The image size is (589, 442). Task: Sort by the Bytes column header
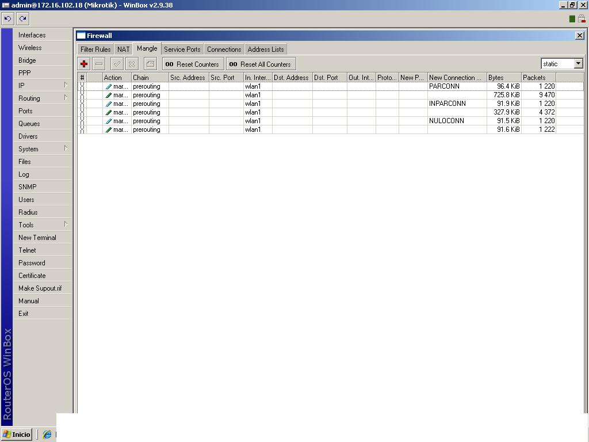[x=504, y=78]
